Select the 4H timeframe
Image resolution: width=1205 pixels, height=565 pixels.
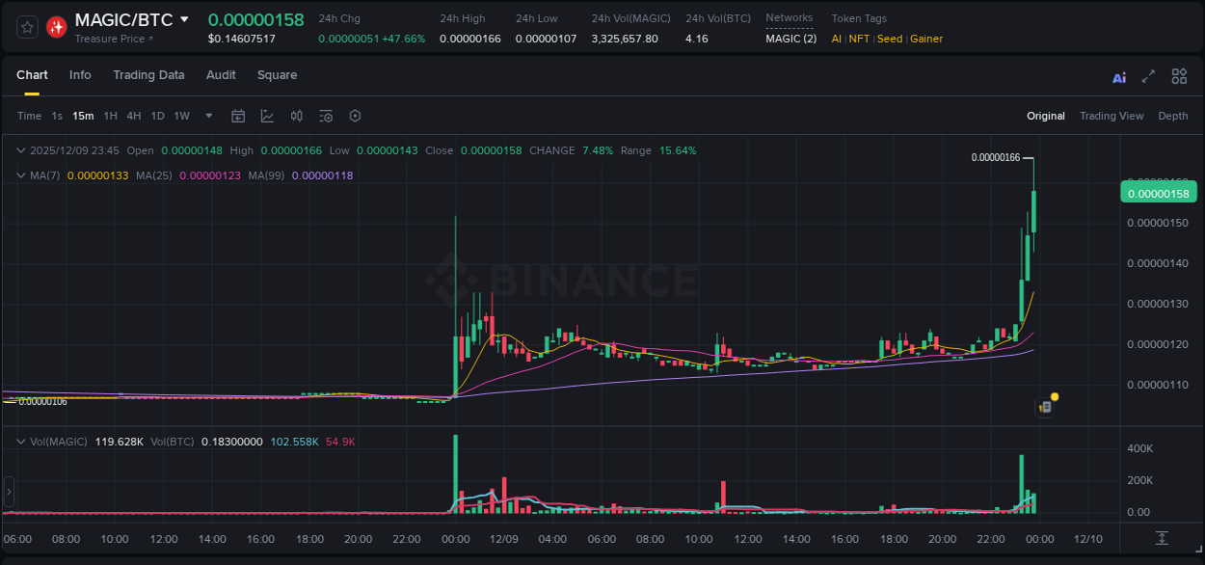pyautogui.click(x=134, y=116)
